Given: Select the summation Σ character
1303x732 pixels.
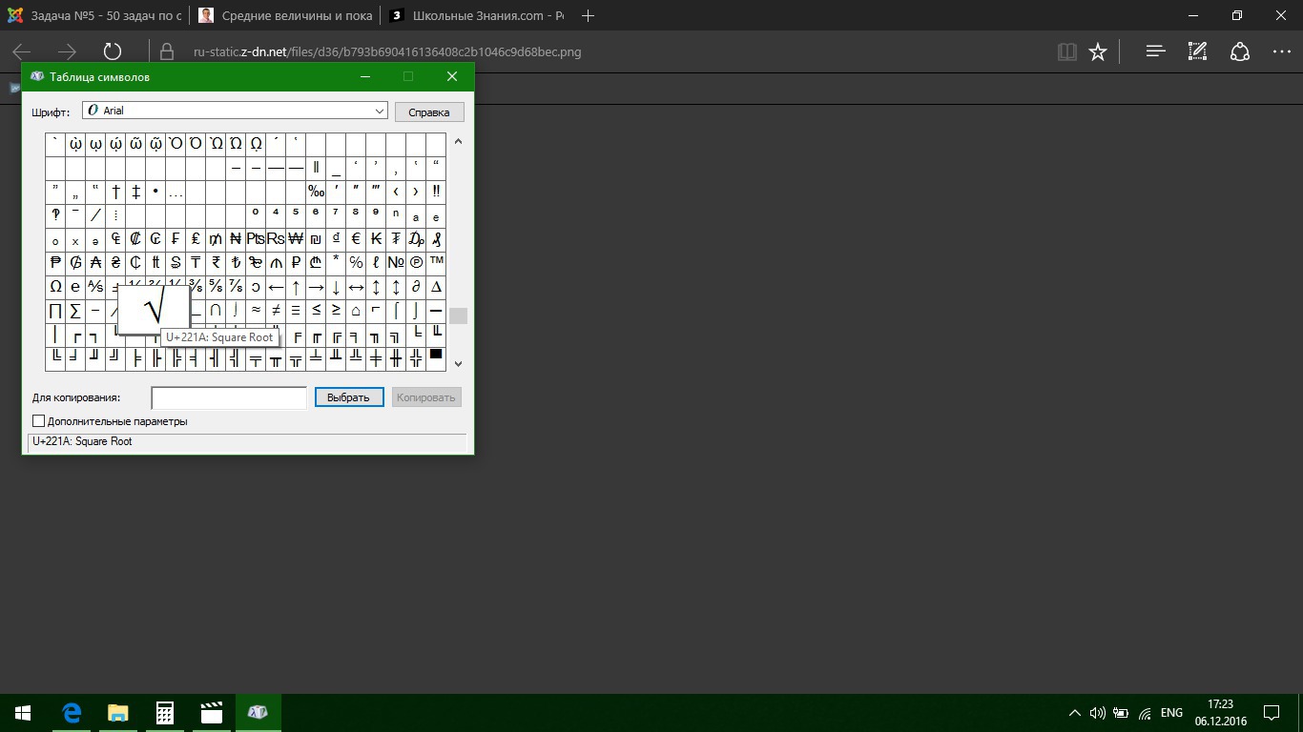Looking at the screenshot, I should (x=75, y=311).
